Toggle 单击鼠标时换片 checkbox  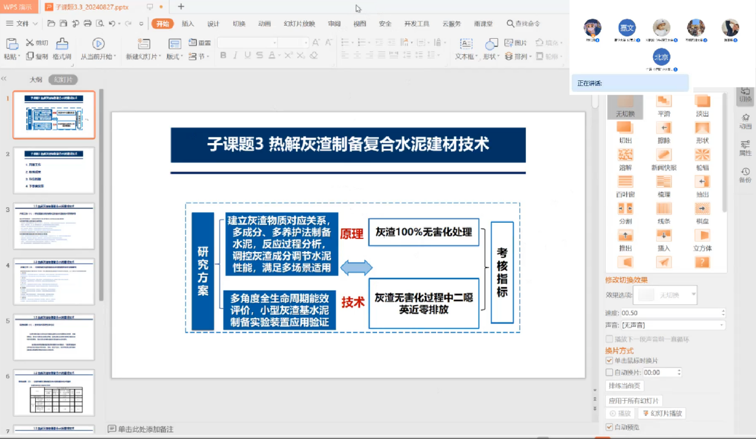(x=609, y=360)
